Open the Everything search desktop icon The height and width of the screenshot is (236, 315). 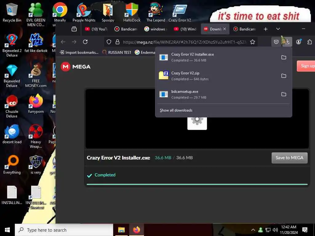click(x=12, y=165)
